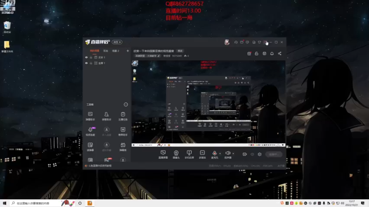Open the inbox tray icon in title bar

(x=254, y=42)
